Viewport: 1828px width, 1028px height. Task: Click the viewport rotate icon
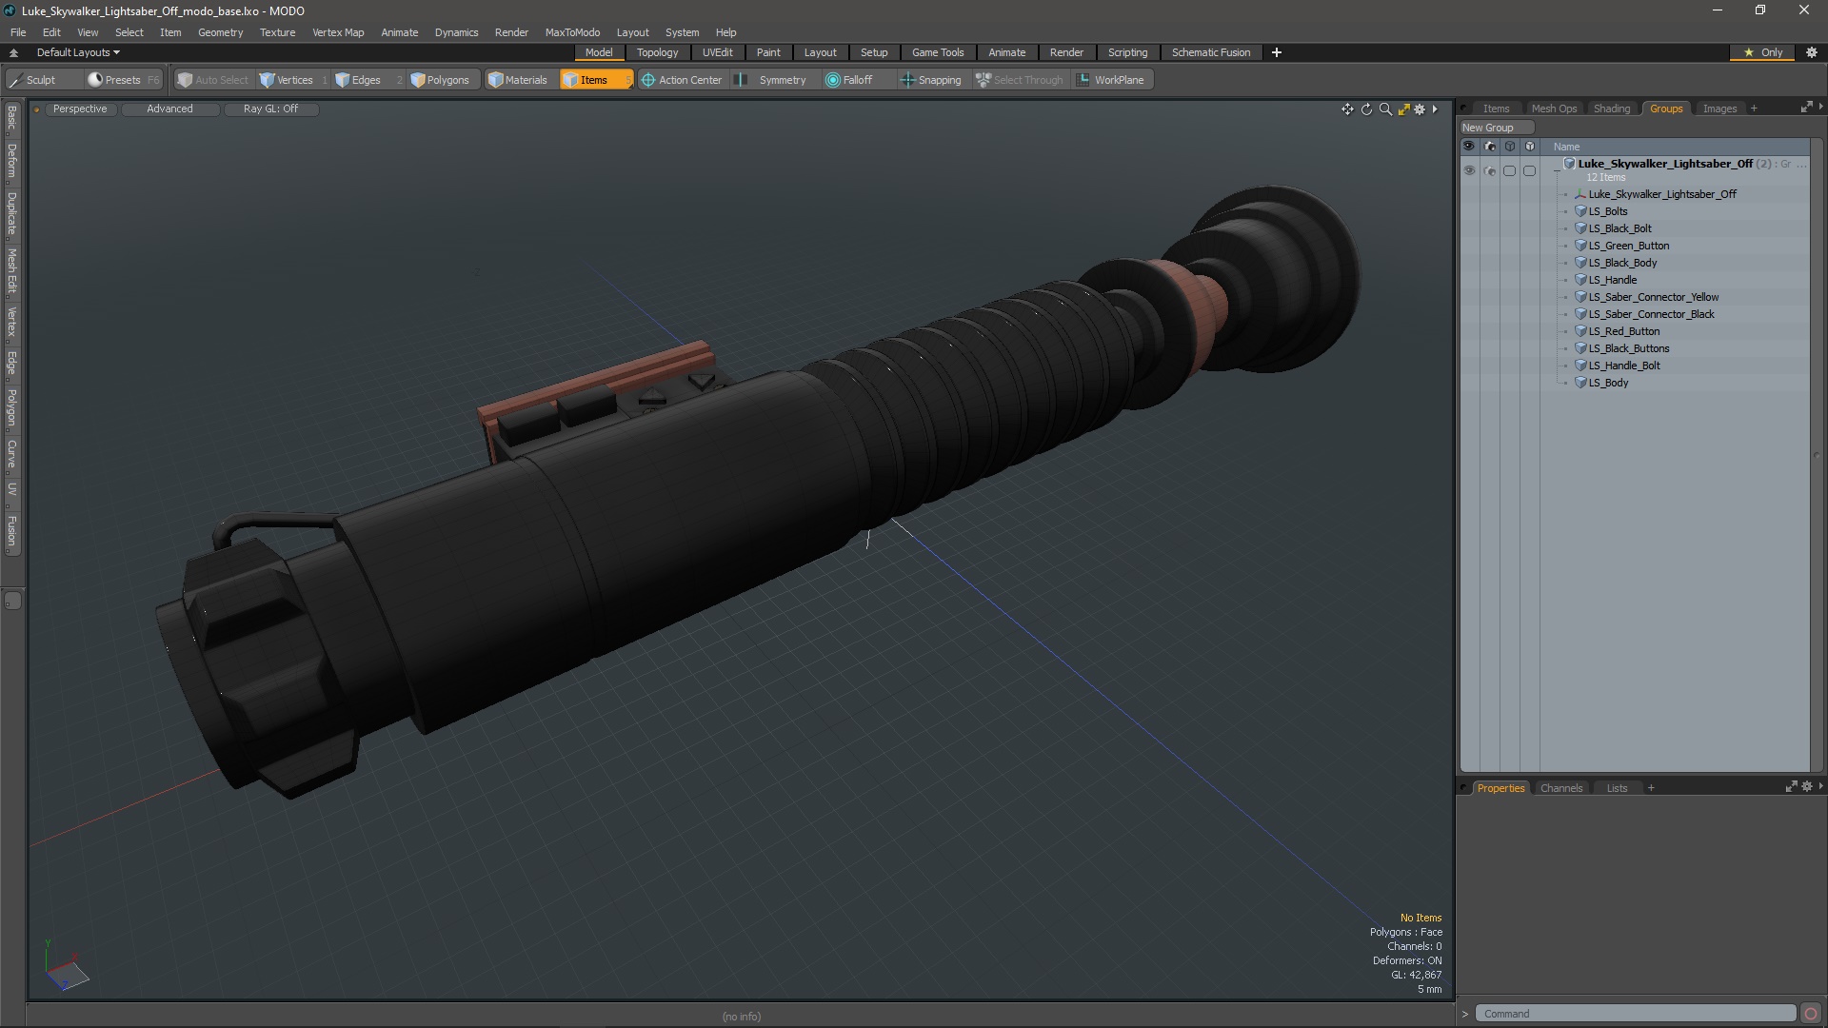tap(1366, 109)
